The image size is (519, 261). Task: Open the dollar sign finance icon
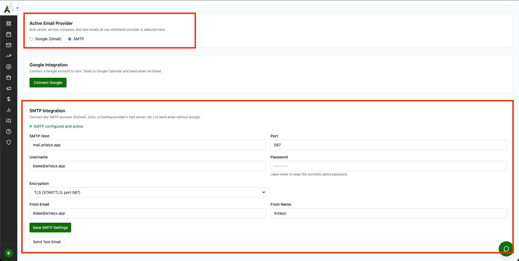9,99
